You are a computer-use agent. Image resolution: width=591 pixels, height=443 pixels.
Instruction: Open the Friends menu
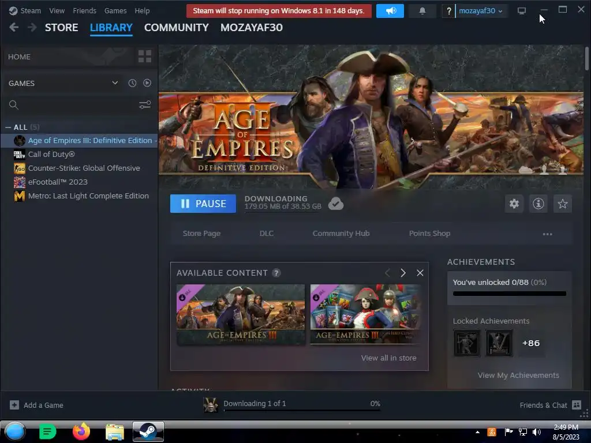84,11
